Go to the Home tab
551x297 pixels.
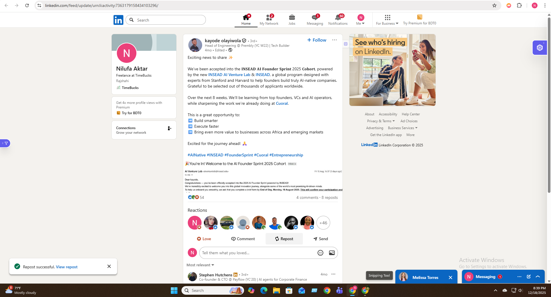click(x=246, y=20)
